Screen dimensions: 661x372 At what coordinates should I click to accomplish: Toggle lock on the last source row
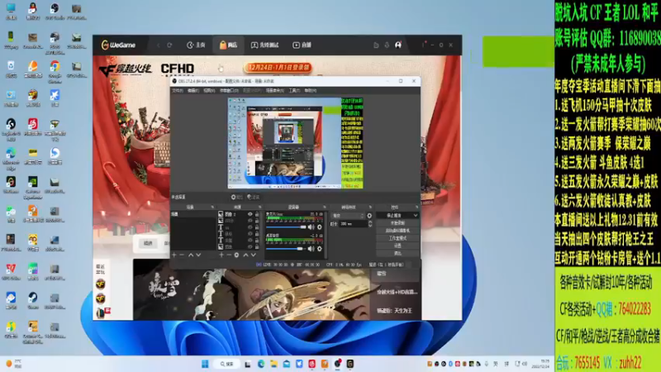[x=257, y=246]
